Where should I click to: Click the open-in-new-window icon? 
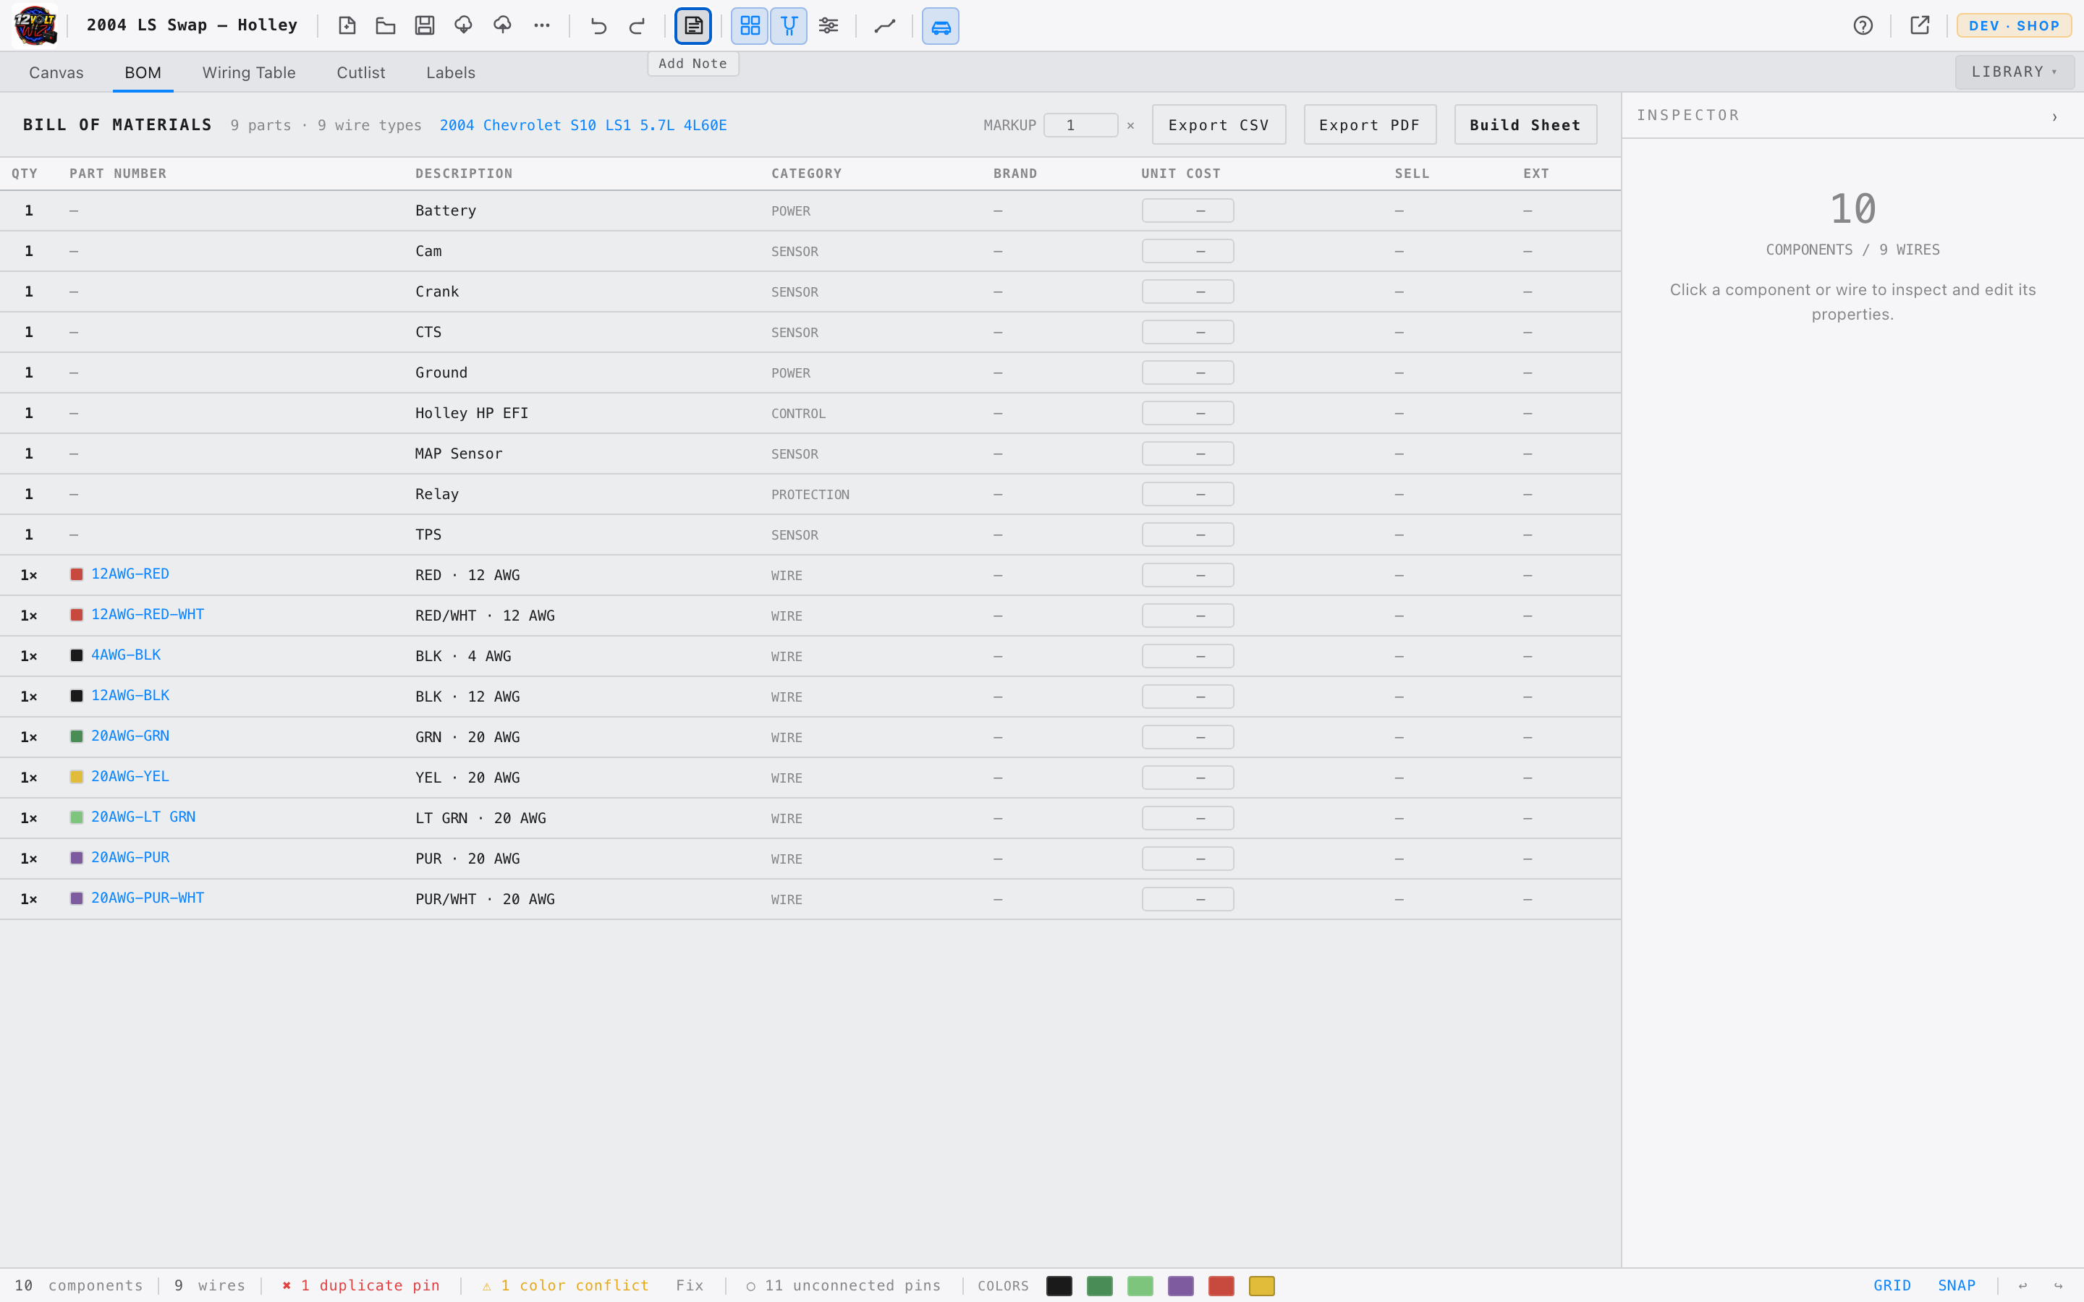1920,26
